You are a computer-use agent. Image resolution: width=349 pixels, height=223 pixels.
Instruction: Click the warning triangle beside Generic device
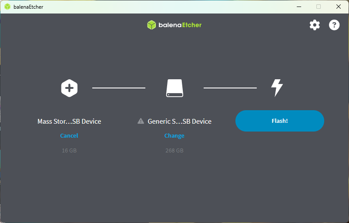141,121
